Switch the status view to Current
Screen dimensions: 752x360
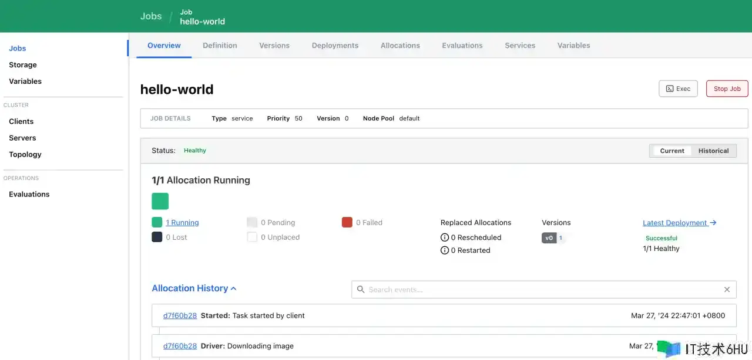coord(672,151)
